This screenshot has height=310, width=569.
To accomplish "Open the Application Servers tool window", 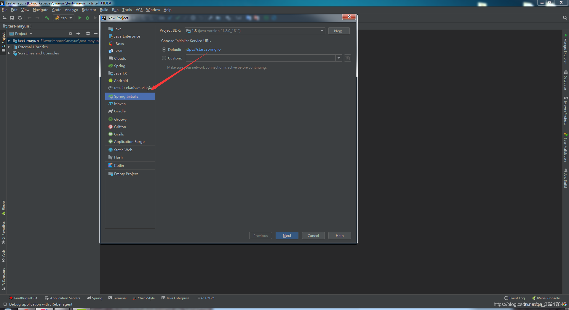I will pyautogui.click(x=63, y=298).
